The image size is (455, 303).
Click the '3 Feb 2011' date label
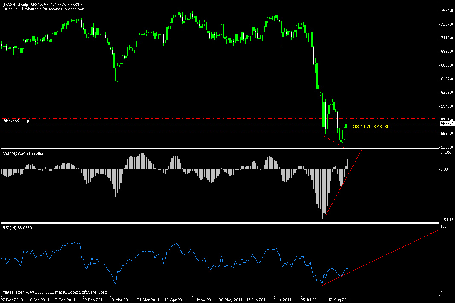coord(65,300)
